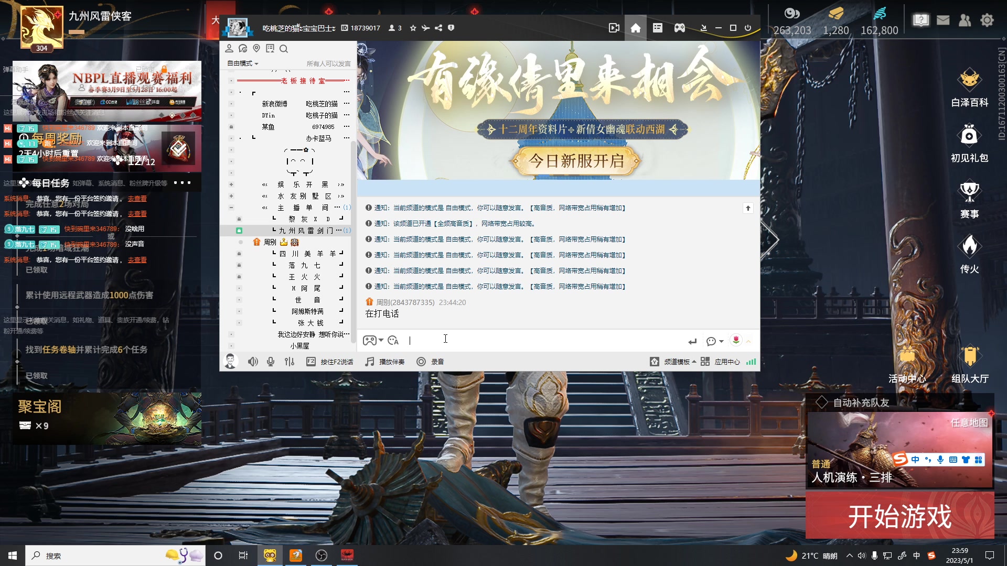This screenshot has height=566, width=1007.
Task: Open emoji font icon in chat input
Action: (x=393, y=341)
